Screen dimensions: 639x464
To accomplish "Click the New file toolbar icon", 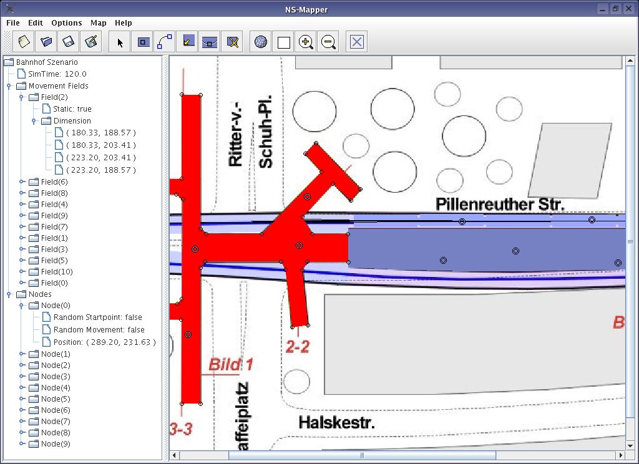I will tap(24, 42).
